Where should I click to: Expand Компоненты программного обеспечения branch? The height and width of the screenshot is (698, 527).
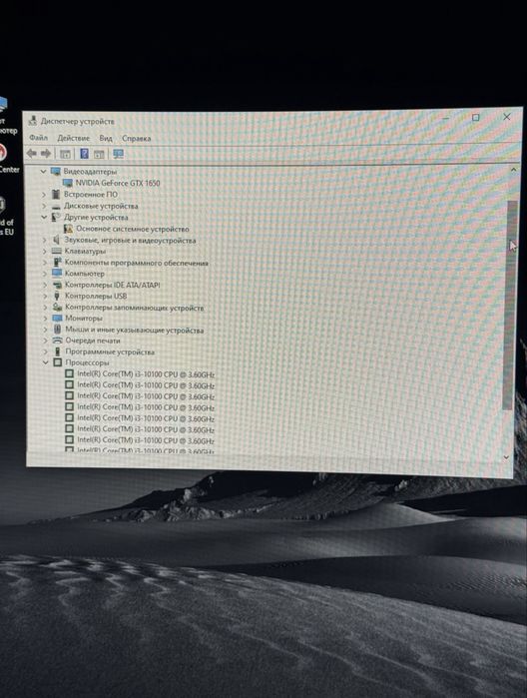coord(45,263)
